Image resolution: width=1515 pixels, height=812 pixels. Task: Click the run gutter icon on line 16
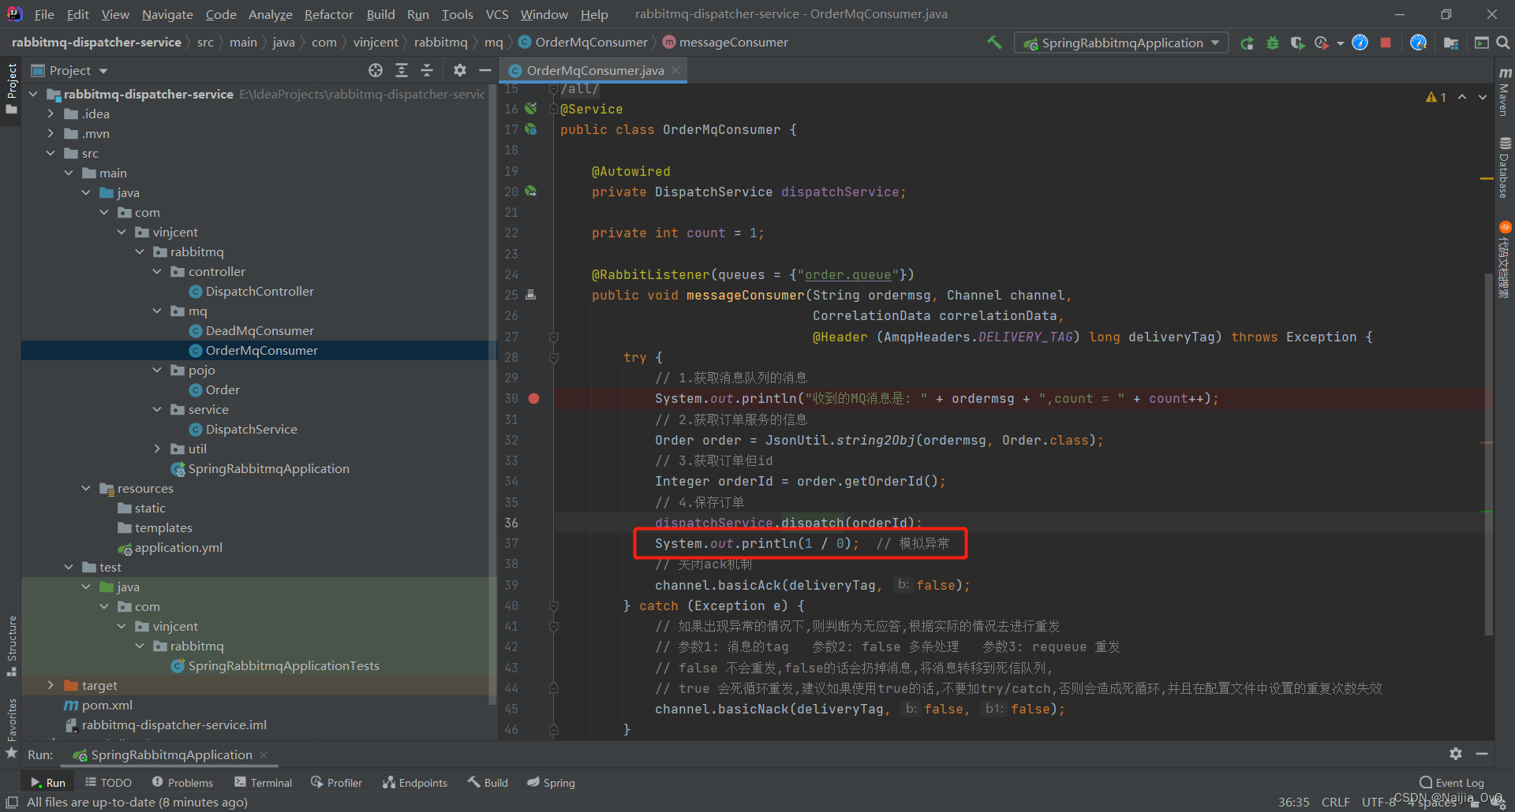531,109
